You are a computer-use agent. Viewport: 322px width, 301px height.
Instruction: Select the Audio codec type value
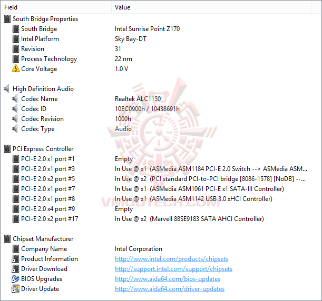coord(123,129)
